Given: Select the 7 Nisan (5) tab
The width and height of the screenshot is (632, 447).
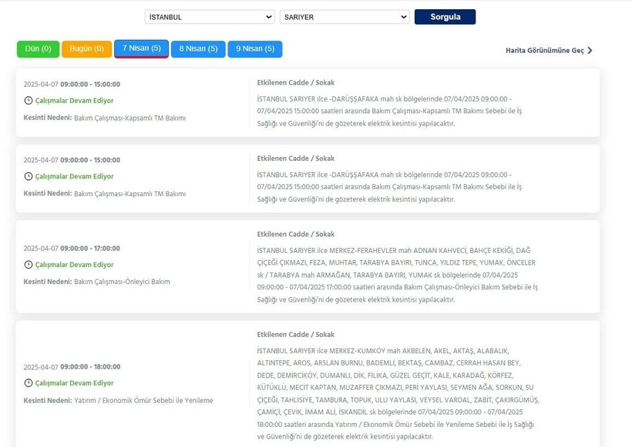Looking at the screenshot, I should click(x=141, y=48).
